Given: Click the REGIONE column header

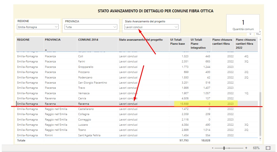Looking at the screenshot, I should click(23, 40).
